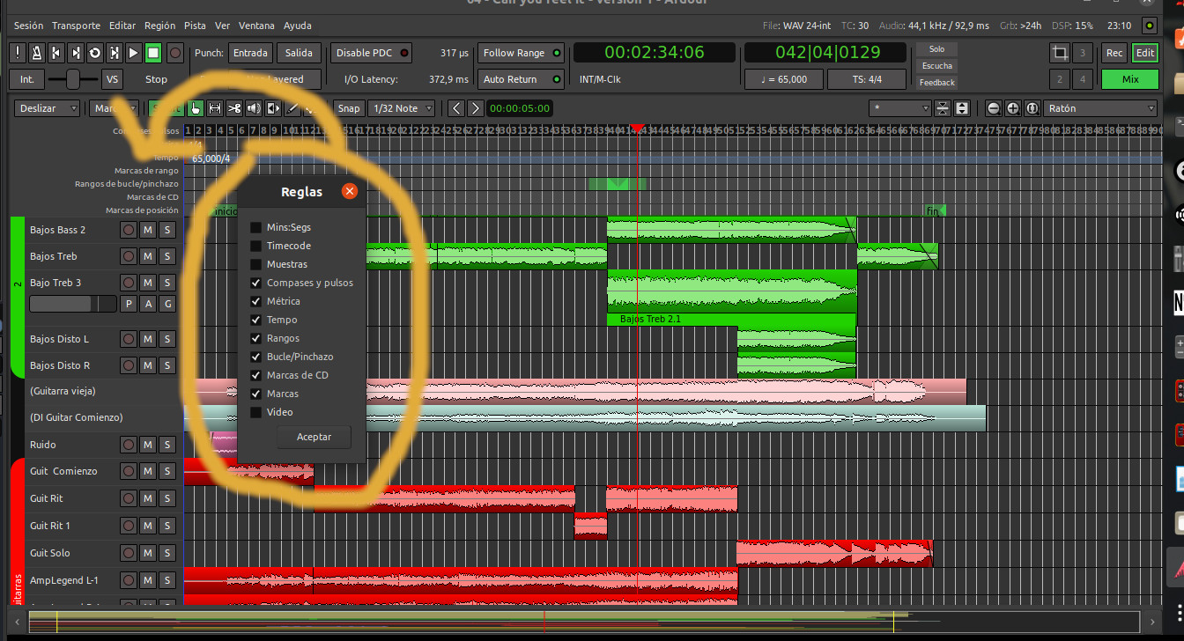1184x641 pixels.
Task: Click the shuttle speed slider handle
Action: click(72, 79)
